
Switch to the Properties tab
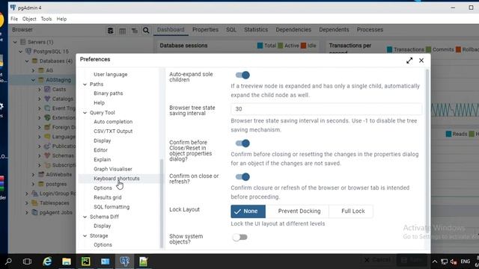(205, 30)
